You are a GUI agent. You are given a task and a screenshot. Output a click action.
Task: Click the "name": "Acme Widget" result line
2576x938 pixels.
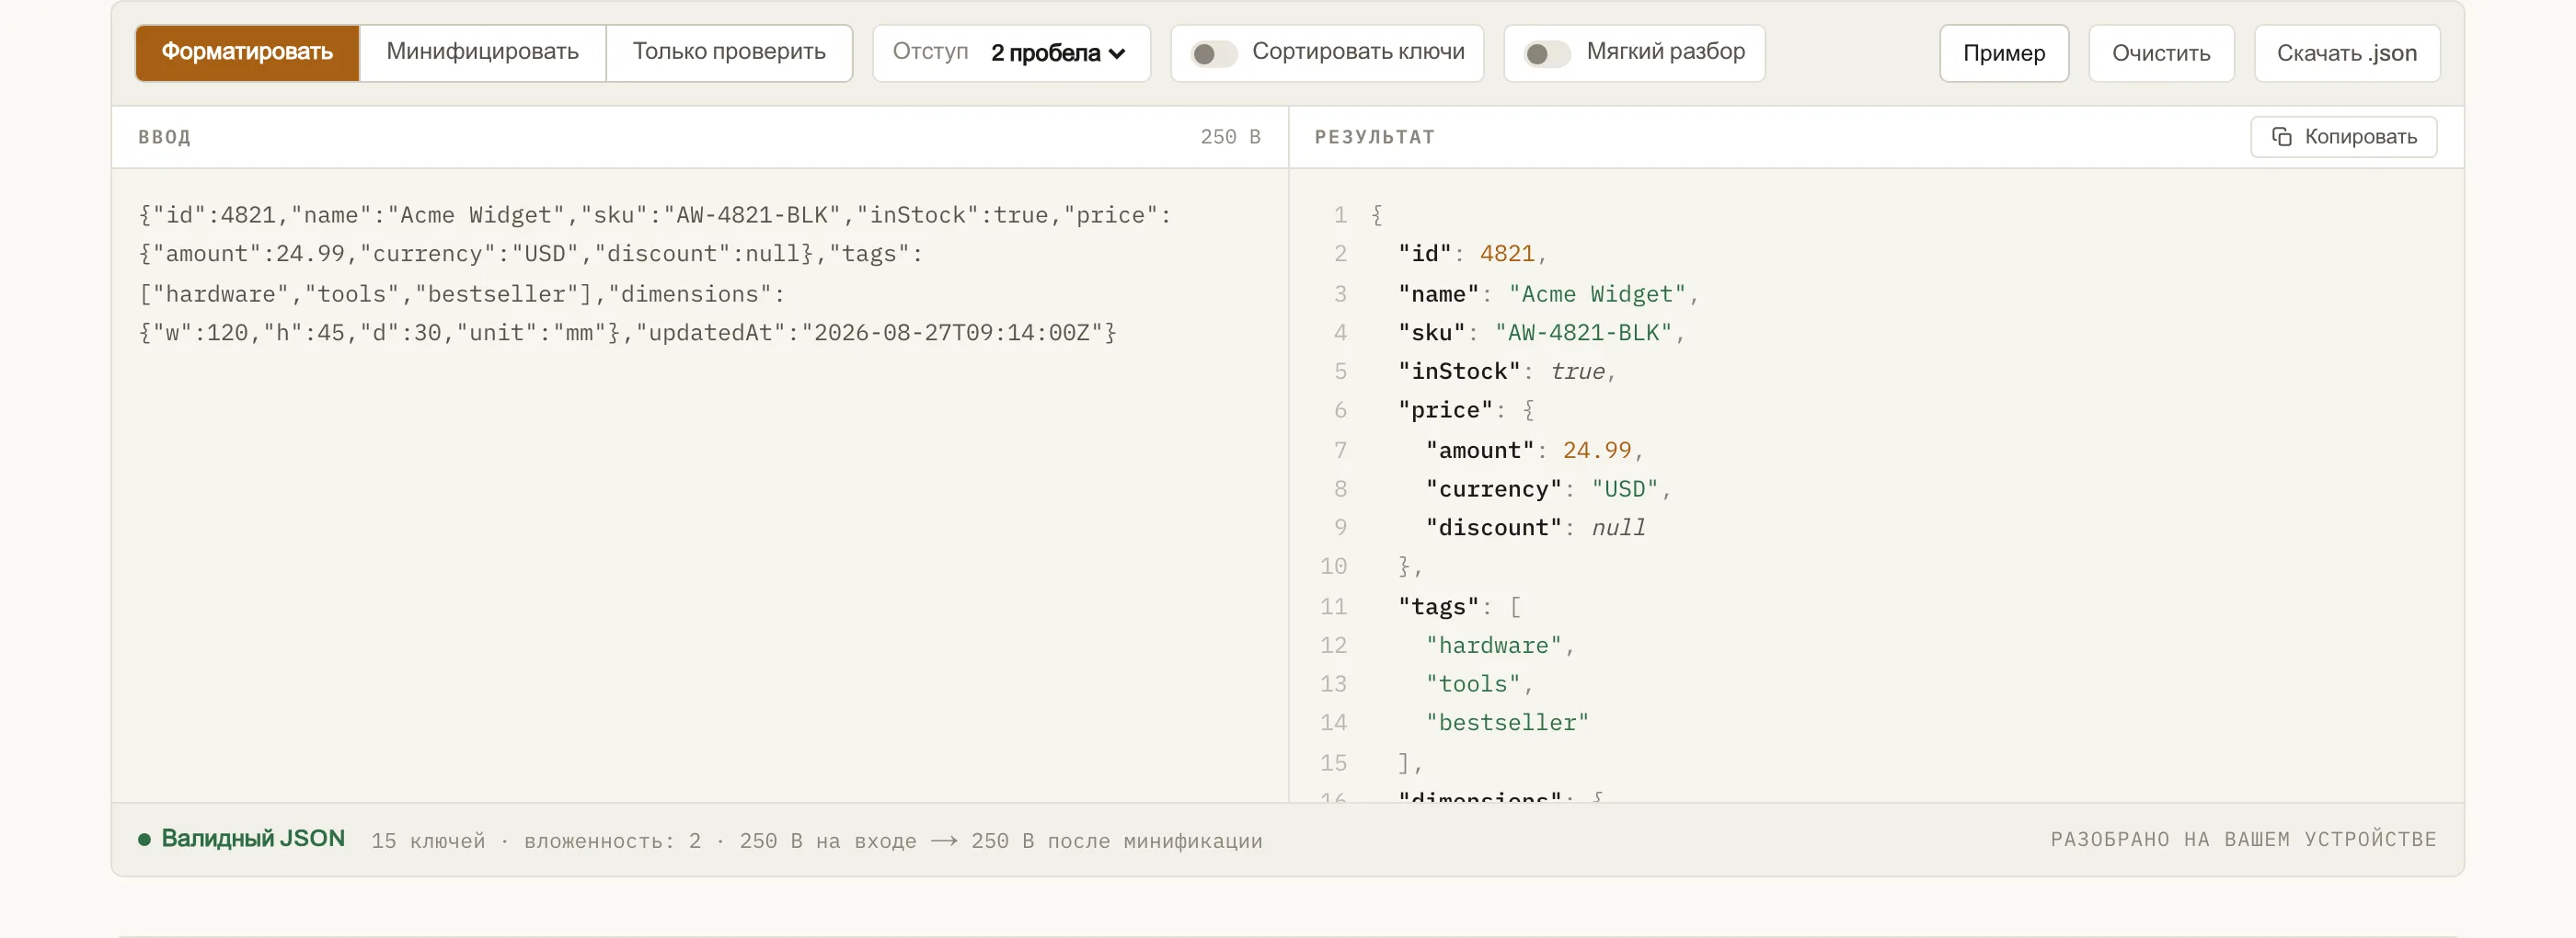[1547, 294]
